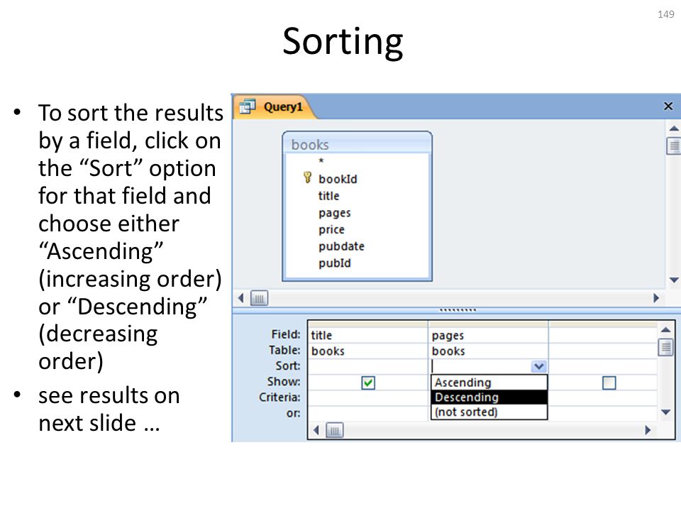
Task: Select the price field in the books table
Action: click(x=331, y=229)
